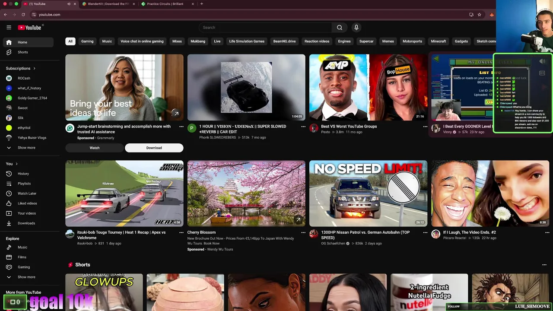Start voice search with microphone icon
Viewport: 553px width, 311px height.
356,28
